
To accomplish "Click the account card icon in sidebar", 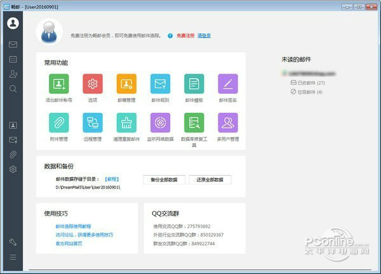I will [13, 125].
